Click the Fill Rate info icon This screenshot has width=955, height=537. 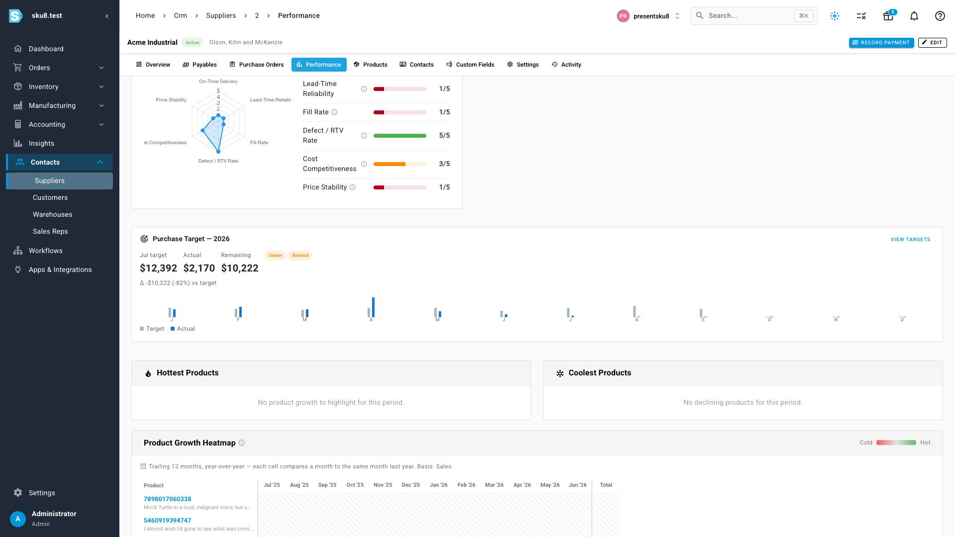[334, 112]
